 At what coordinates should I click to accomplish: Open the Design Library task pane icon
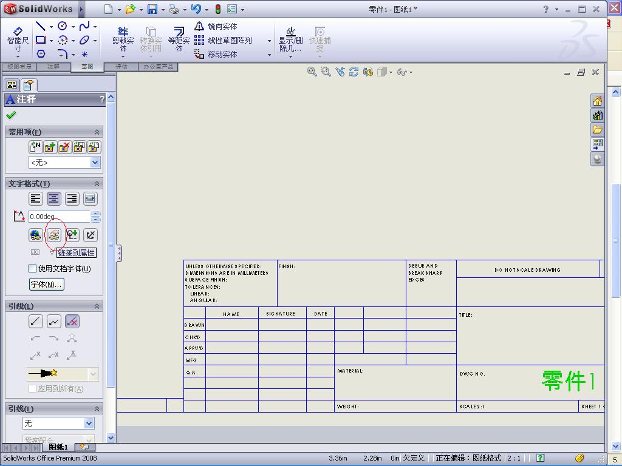pyautogui.click(x=598, y=115)
